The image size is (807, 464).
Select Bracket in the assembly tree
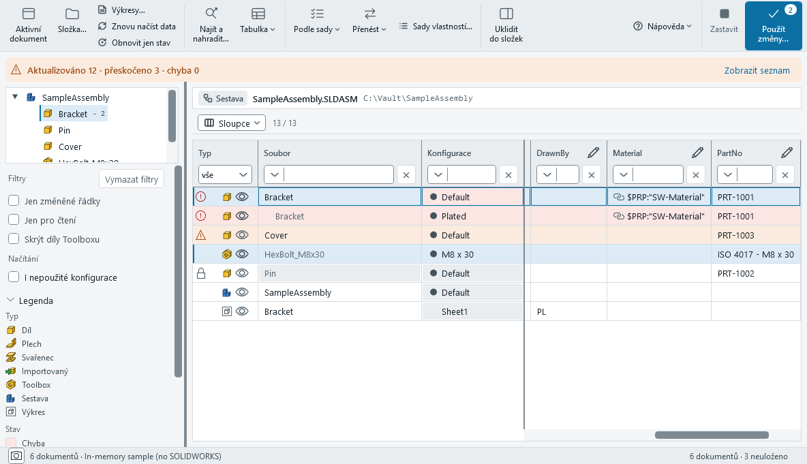(x=73, y=114)
